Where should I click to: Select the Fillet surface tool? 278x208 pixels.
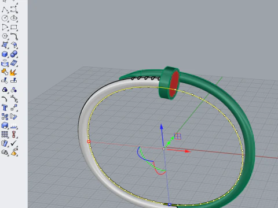tap(14, 45)
